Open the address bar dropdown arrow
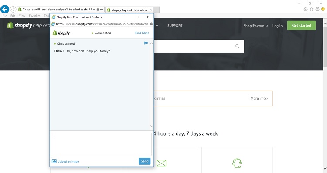The width and height of the screenshot is (327, 173). point(94,10)
